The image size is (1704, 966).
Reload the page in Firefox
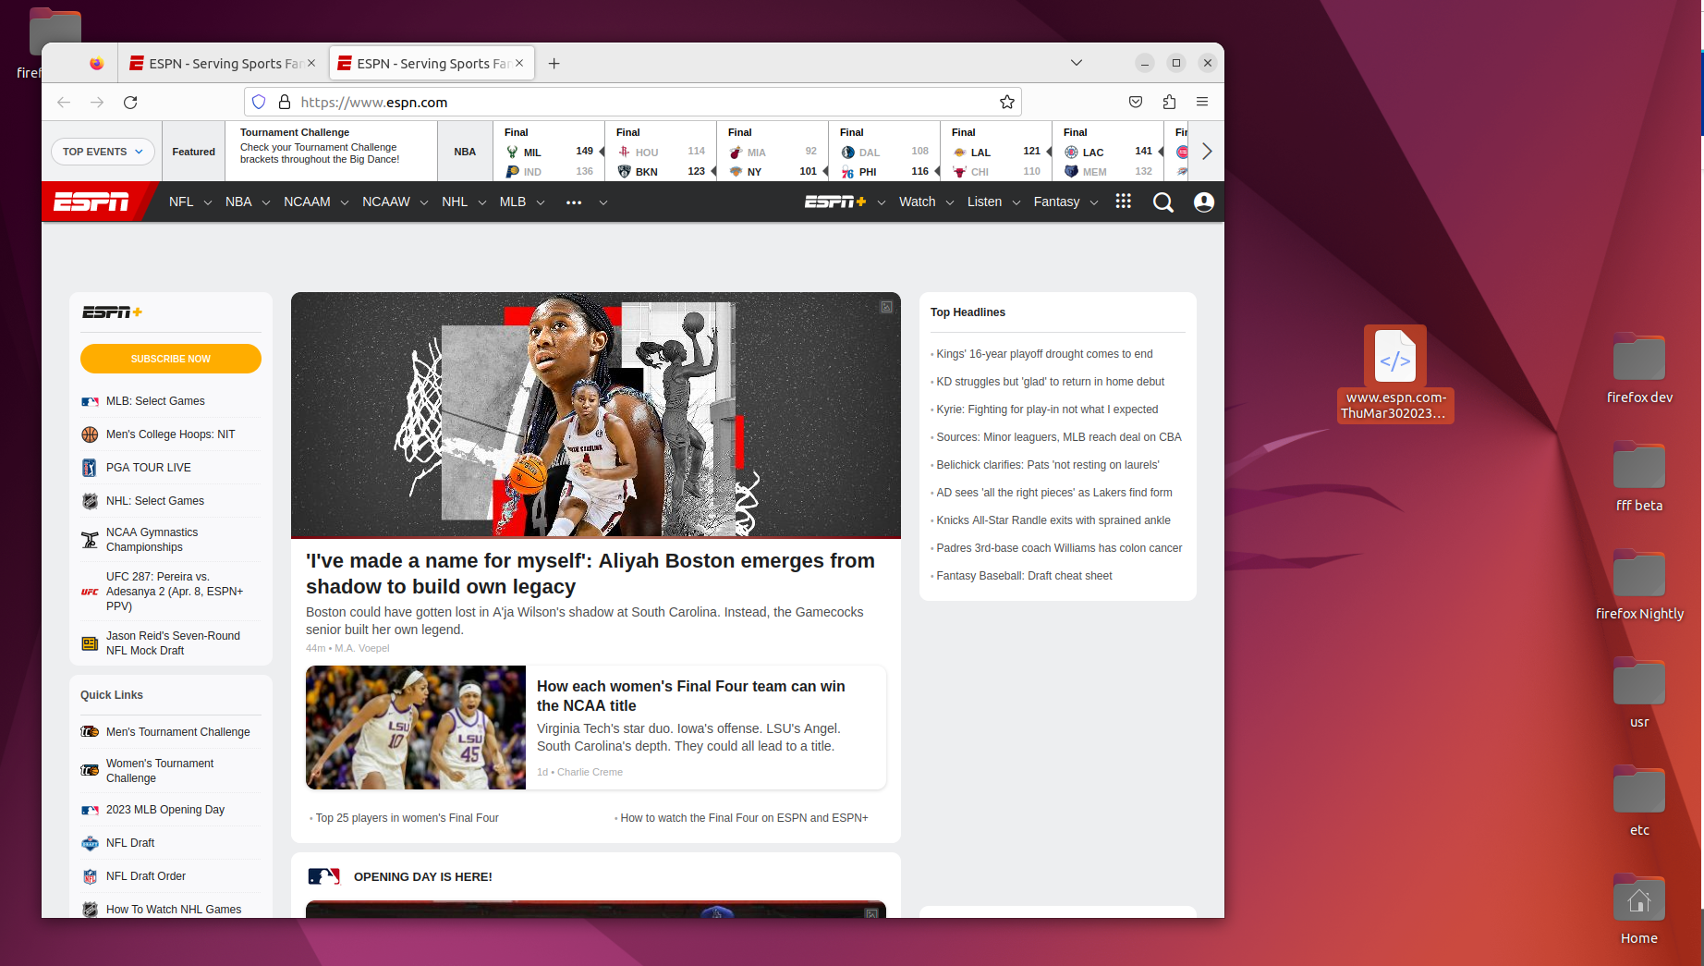click(x=130, y=102)
